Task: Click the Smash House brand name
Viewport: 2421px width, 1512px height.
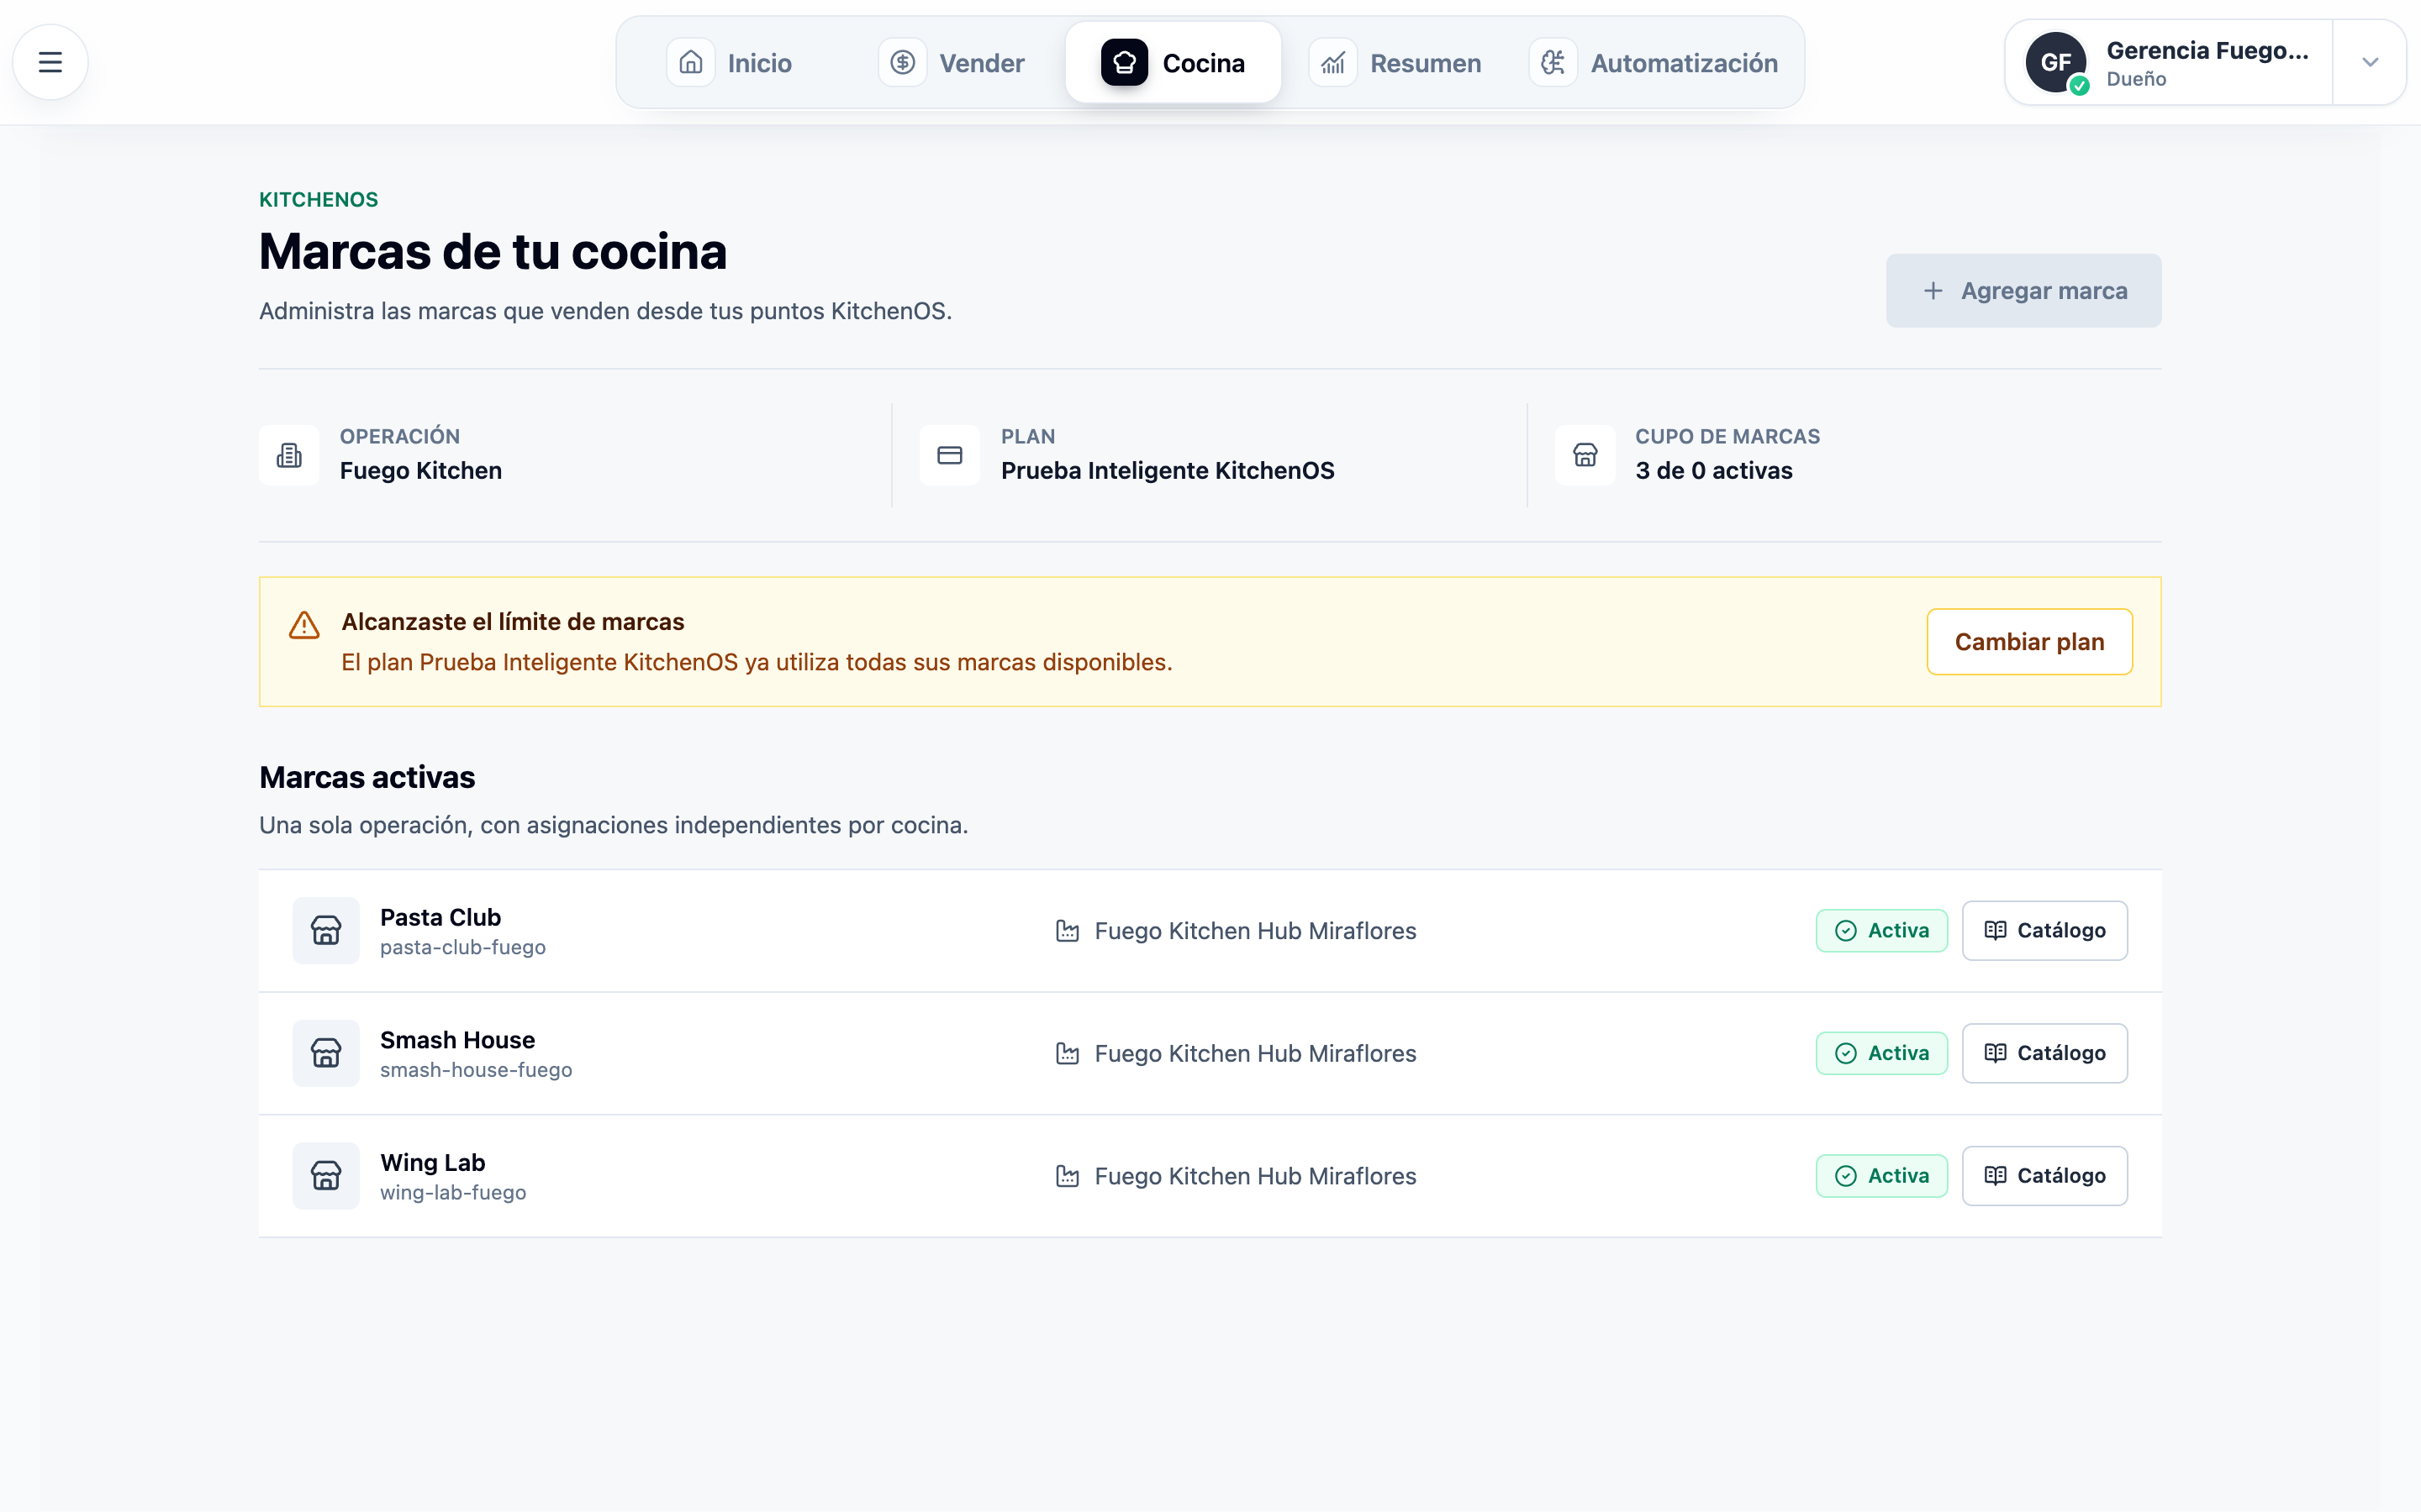Action: coord(457,1040)
